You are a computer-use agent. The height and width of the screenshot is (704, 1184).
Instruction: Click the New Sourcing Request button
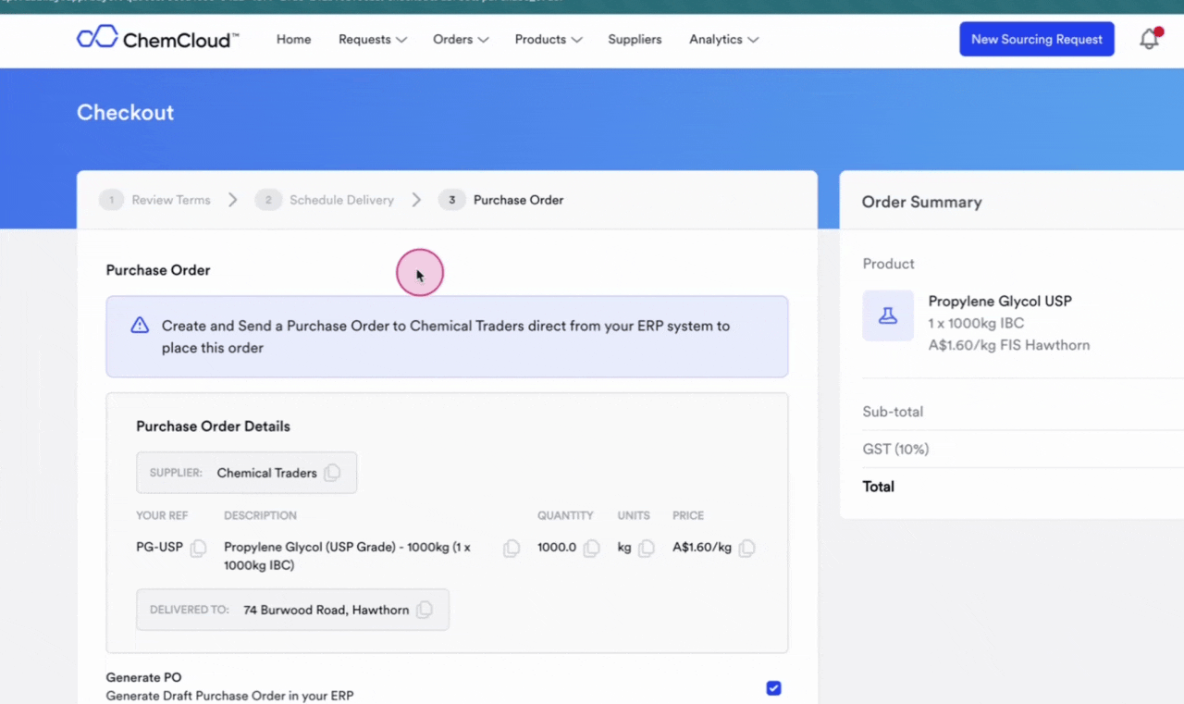point(1036,40)
